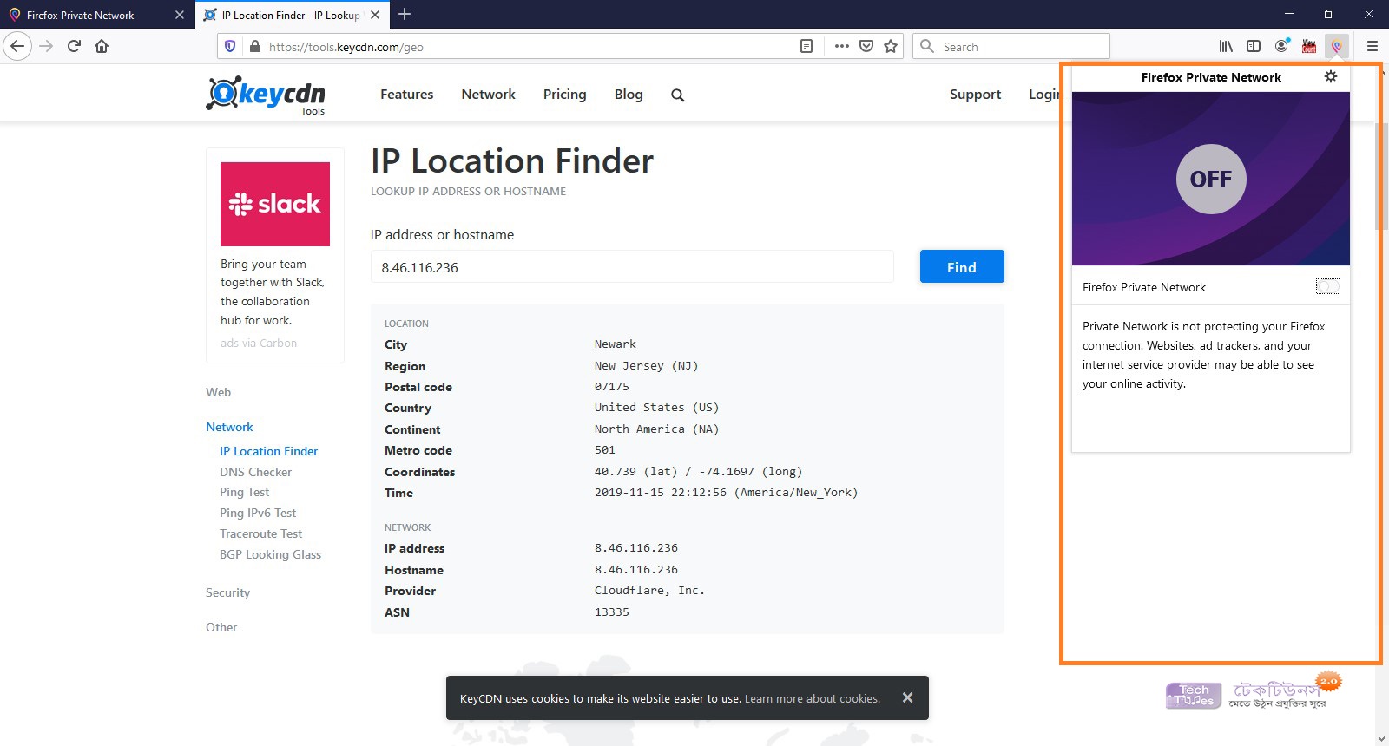Close the Firefox Private Network tab
This screenshot has height=746, width=1389.
180,15
